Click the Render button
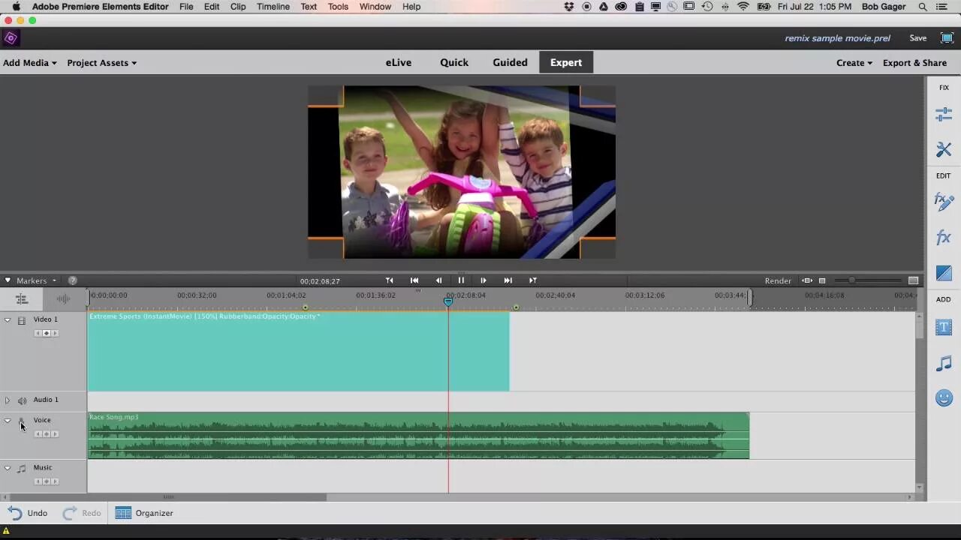Viewport: 961px width, 540px height. pyautogui.click(x=778, y=280)
